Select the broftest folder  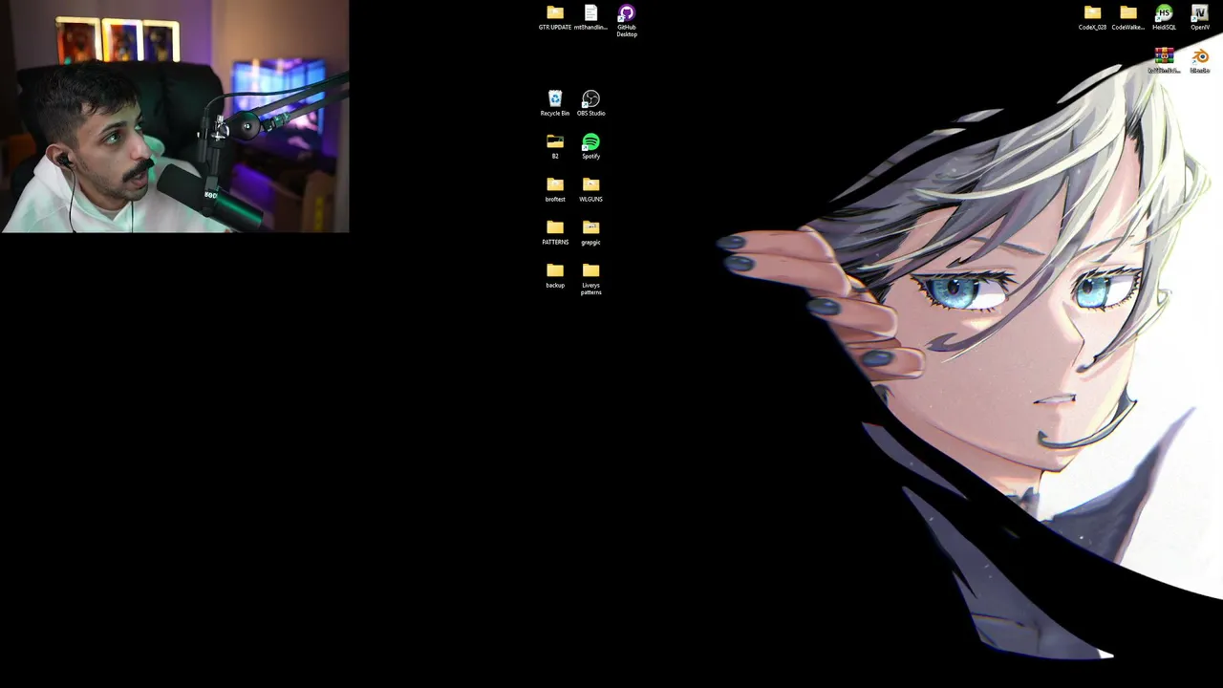pos(555,184)
